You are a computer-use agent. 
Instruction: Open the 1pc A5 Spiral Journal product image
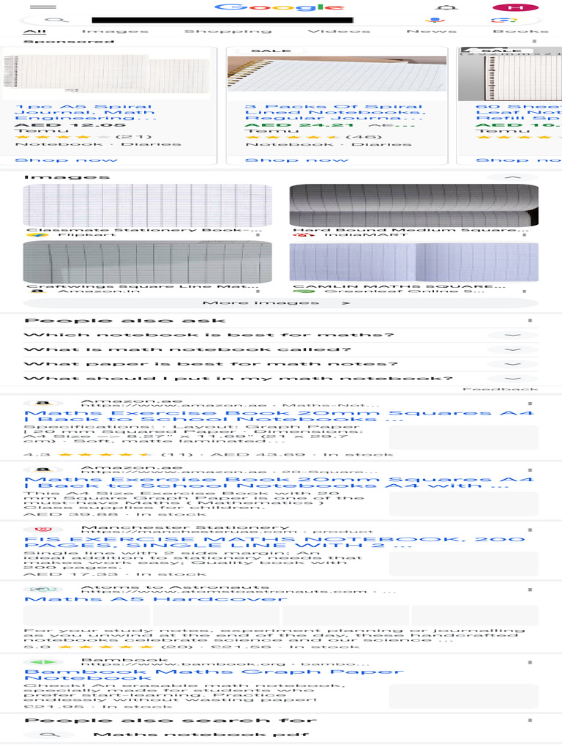[x=107, y=74]
